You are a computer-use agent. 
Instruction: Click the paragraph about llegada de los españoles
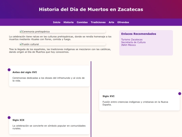click(x=60, y=50)
